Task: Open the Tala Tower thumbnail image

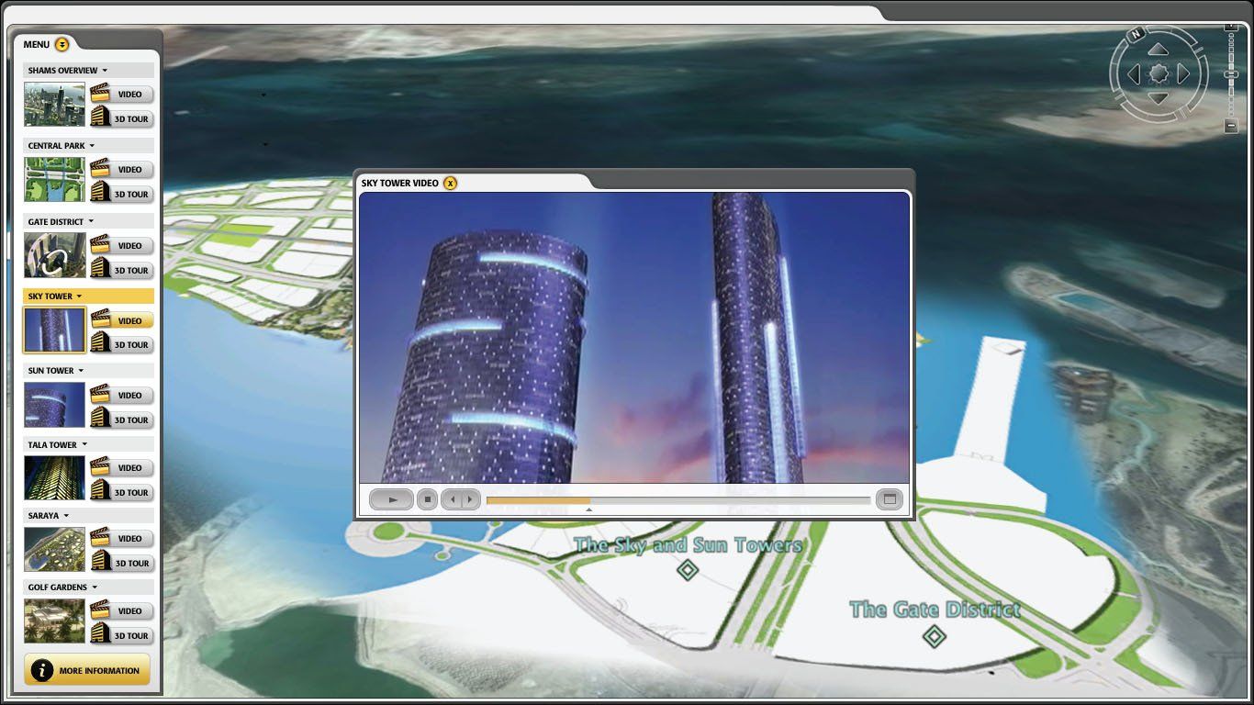Action: [x=54, y=478]
